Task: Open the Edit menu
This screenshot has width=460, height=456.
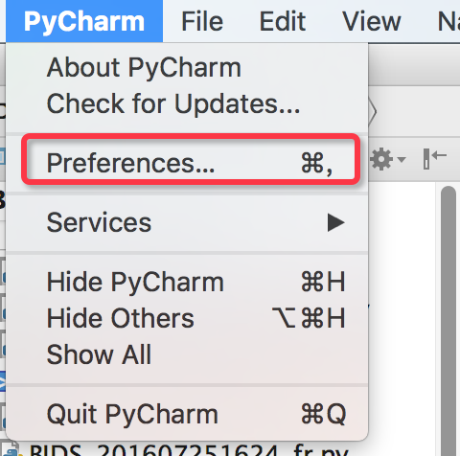Action: [x=283, y=21]
